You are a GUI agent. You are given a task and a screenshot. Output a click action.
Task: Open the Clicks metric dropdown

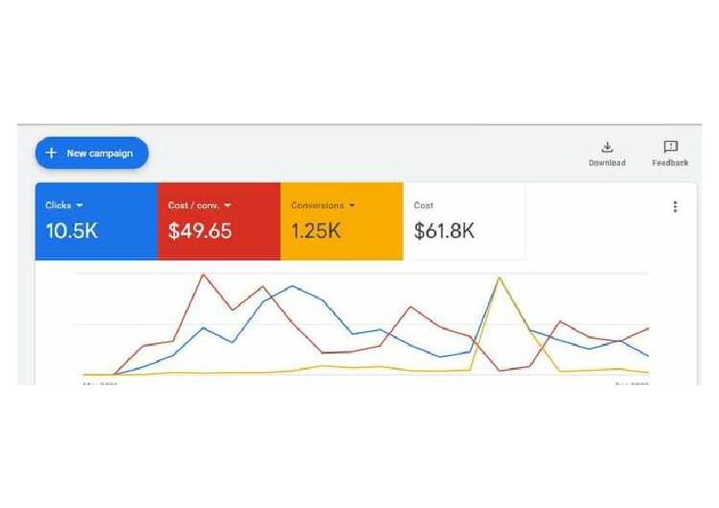click(81, 205)
